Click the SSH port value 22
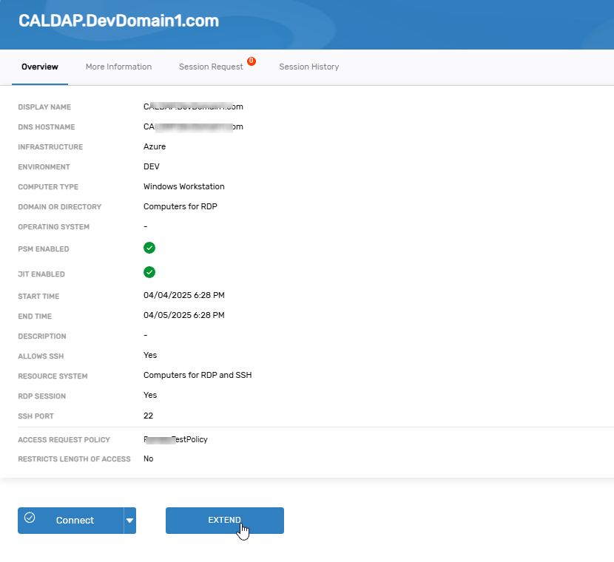 pos(148,416)
